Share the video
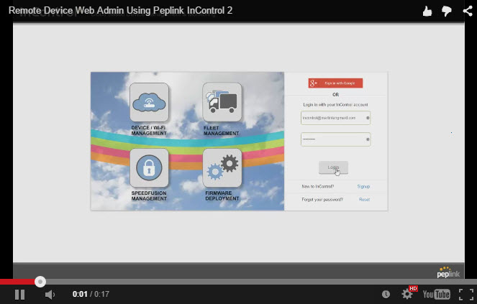The image size is (477, 304). coord(466,11)
